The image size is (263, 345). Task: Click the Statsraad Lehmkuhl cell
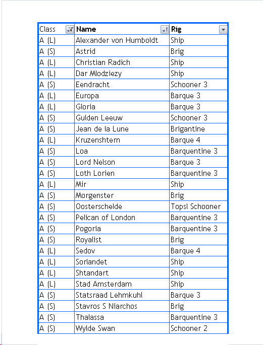click(x=122, y=295)
